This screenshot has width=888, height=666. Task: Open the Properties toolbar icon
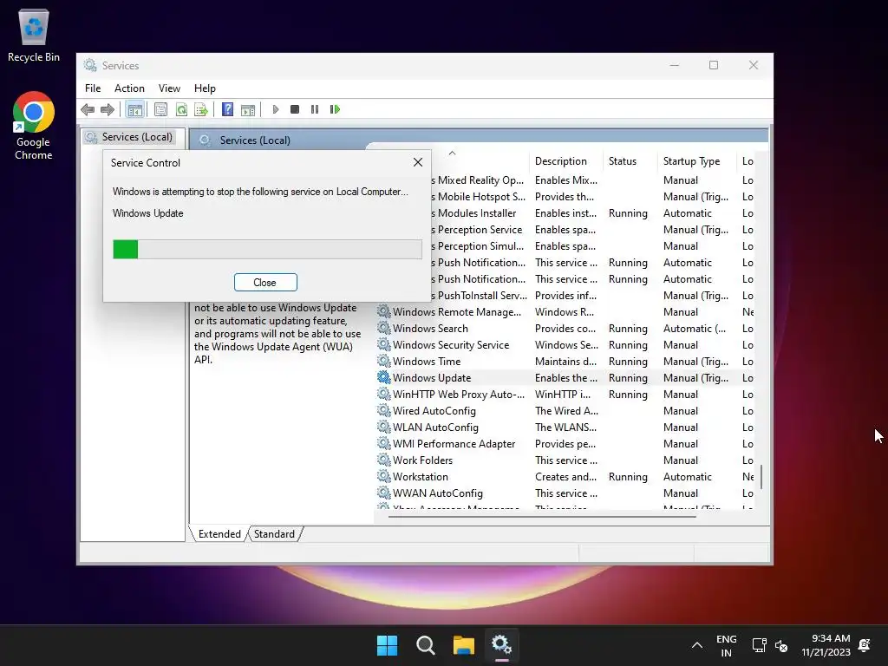tap(160, 109)
